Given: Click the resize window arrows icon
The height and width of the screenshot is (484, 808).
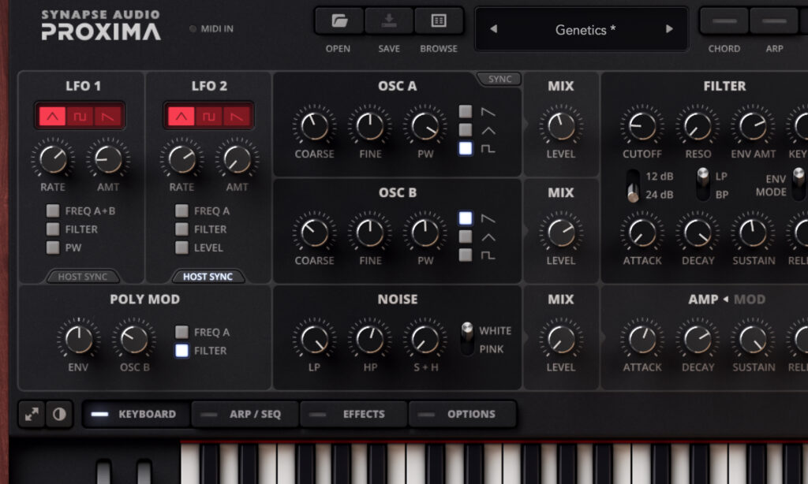Looking at the screenshot, I should click(x=32, y=414).
